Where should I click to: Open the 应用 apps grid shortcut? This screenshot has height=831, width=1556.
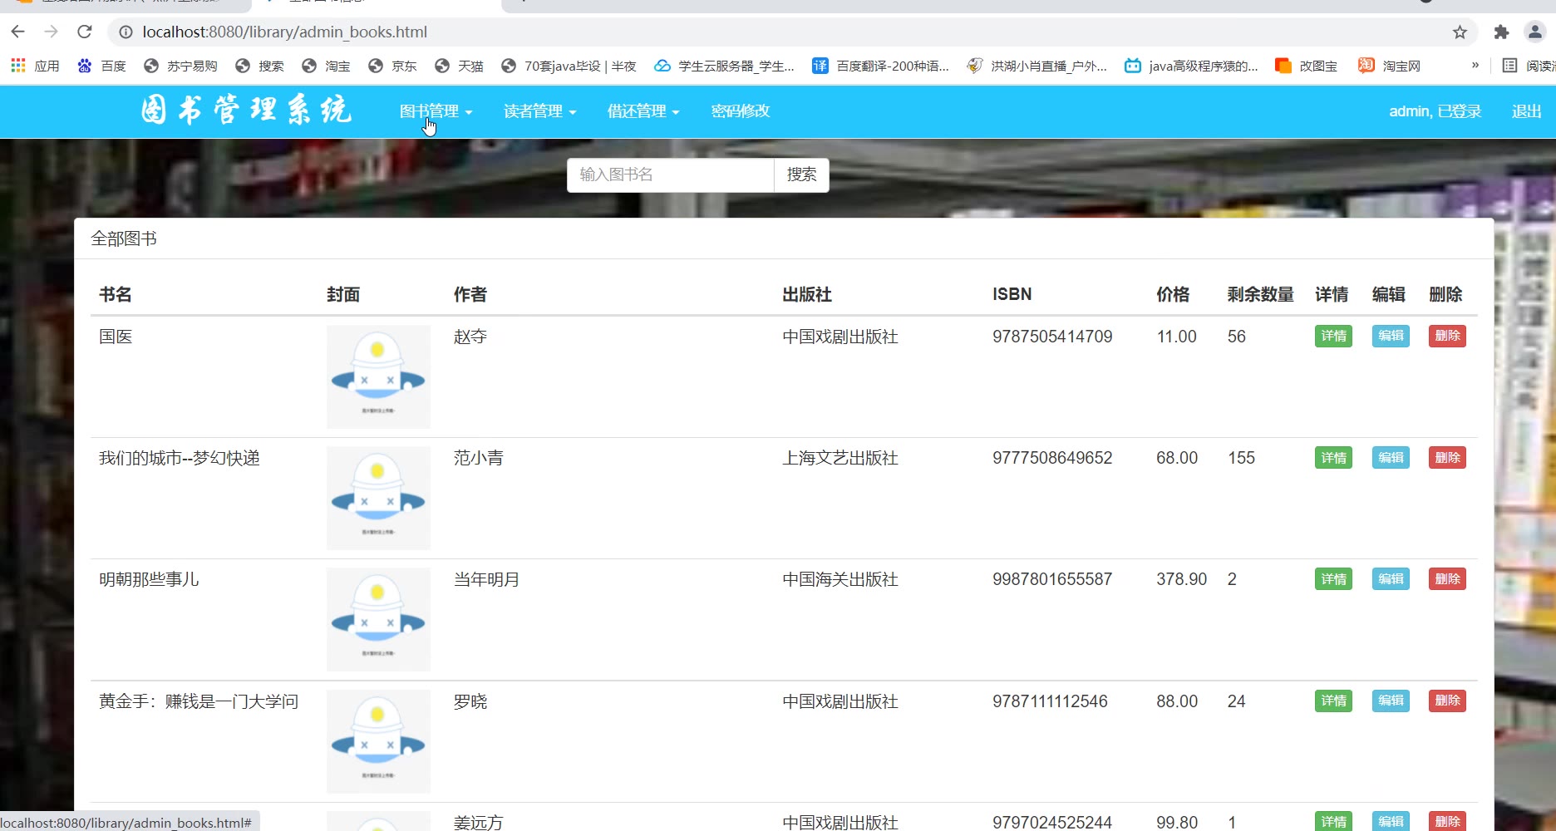point(35,66)
